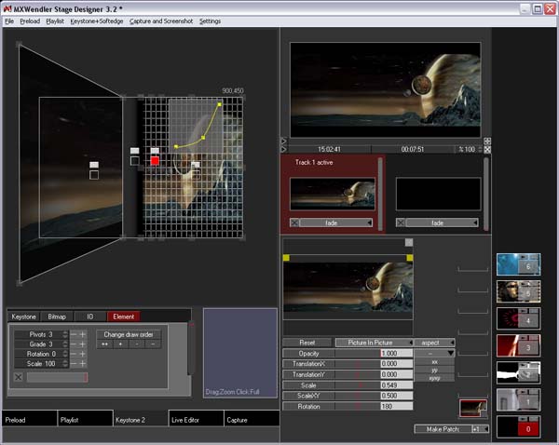Click small grey square above live preview
This screenshot has height=445, width=559.
pyautogui.click(x=409, y=243)
